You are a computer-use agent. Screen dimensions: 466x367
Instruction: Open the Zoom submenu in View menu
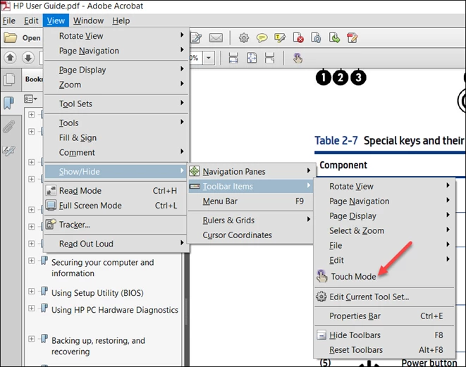[x=116, y=85]
